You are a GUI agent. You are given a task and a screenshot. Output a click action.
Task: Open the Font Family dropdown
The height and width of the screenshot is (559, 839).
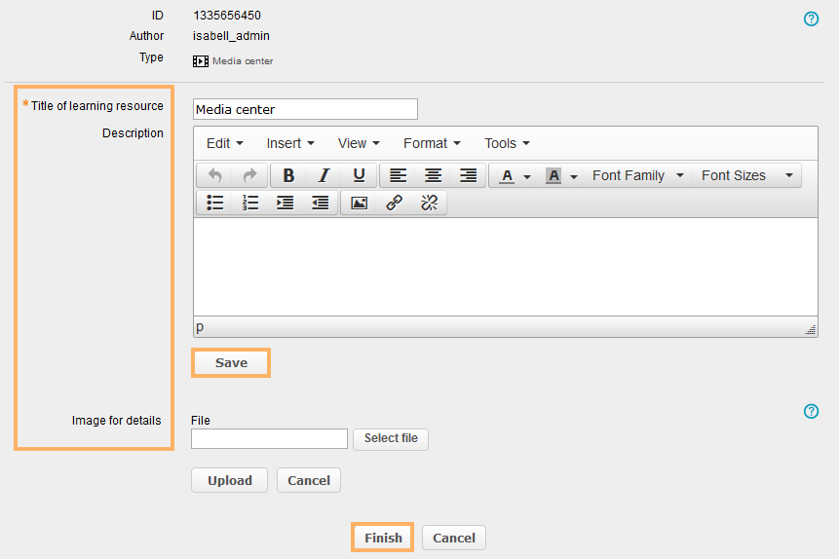[x=637, y=175]
